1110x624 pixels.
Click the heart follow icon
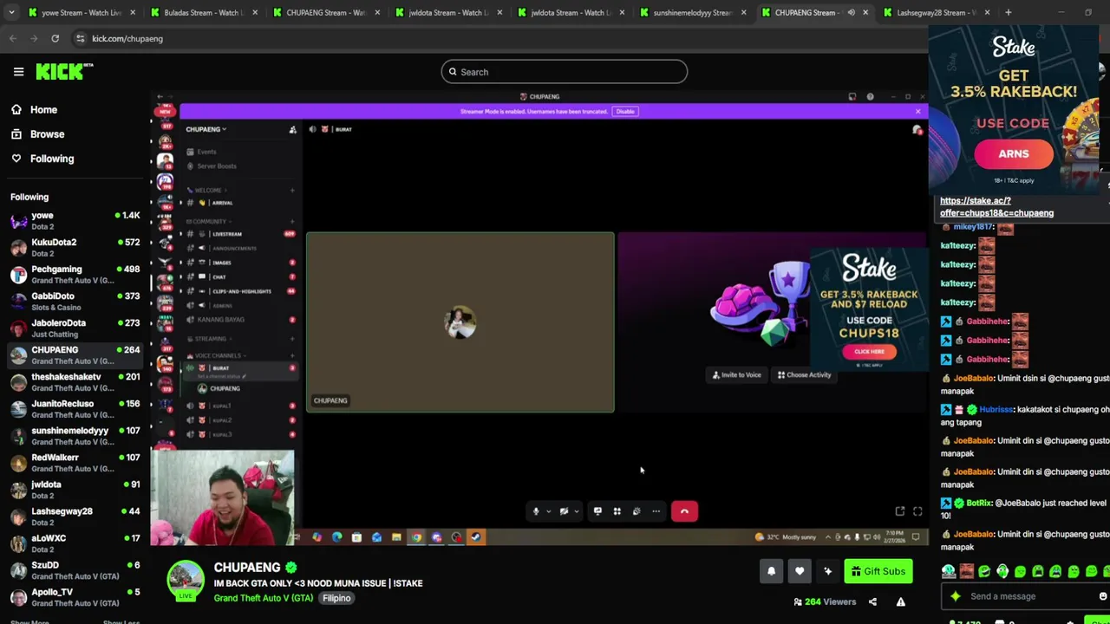tap(800, 571)
